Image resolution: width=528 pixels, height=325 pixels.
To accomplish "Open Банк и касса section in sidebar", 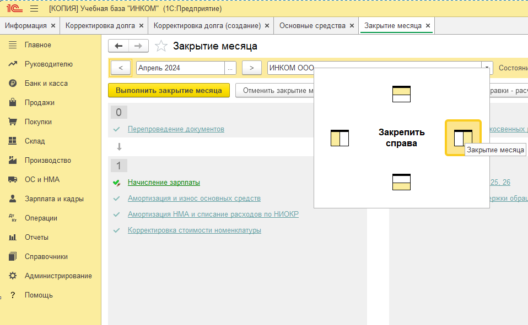I will click(x=46, y=84).
